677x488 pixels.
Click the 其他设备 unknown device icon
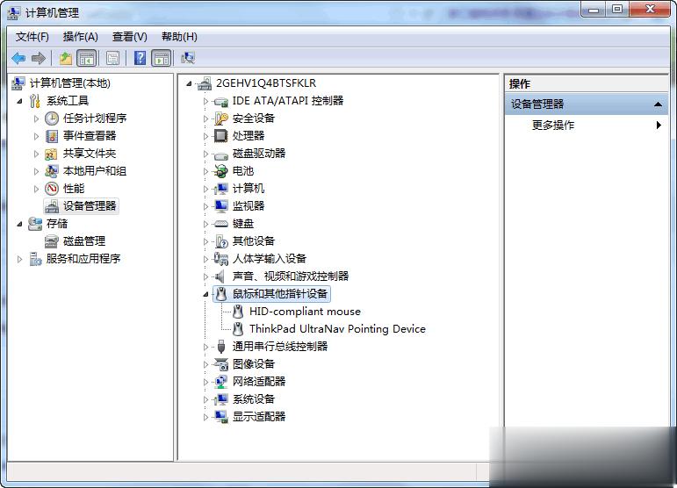[221, 241]
